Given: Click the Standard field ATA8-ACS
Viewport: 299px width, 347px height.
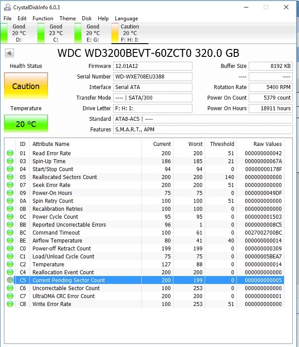Looking at the screenshot, I should [x=203, y=119].
